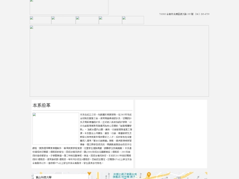The image size is (239, 179).
Task: Open the third broken navigation image in the menu row
Action: 87,20
